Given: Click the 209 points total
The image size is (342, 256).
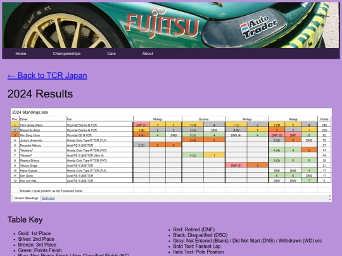Looking at the screenshot, I should click(324, 130).
